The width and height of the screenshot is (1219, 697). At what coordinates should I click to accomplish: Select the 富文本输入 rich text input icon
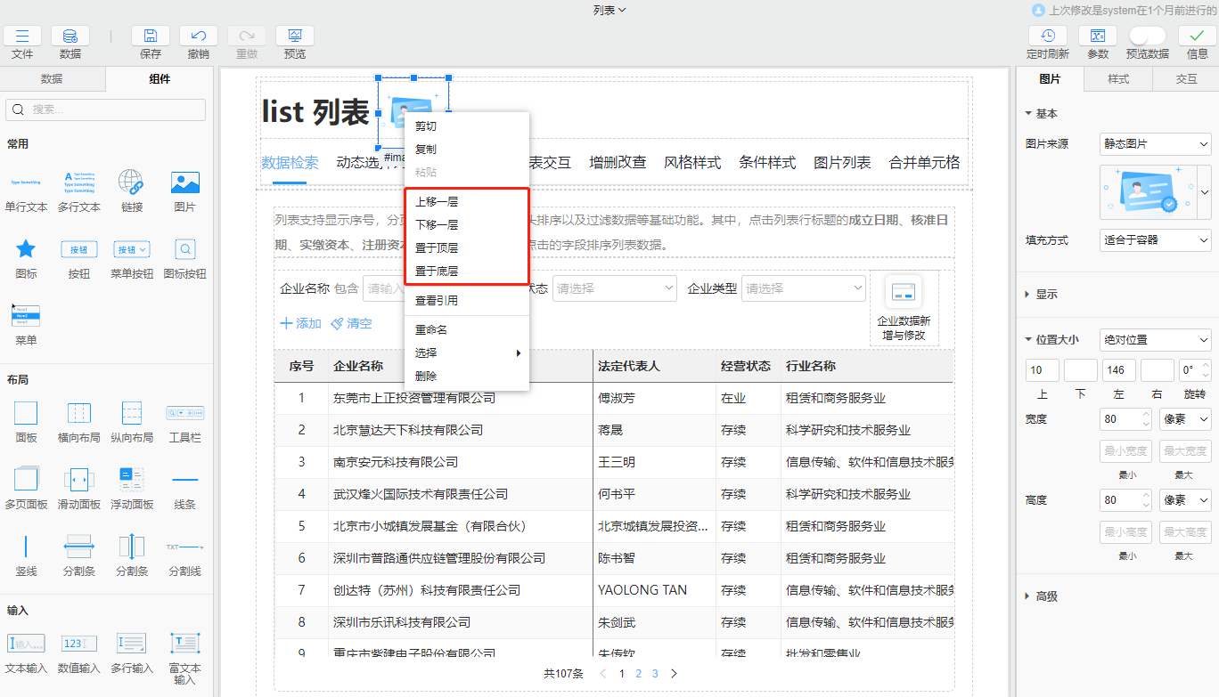coord(184,644)
